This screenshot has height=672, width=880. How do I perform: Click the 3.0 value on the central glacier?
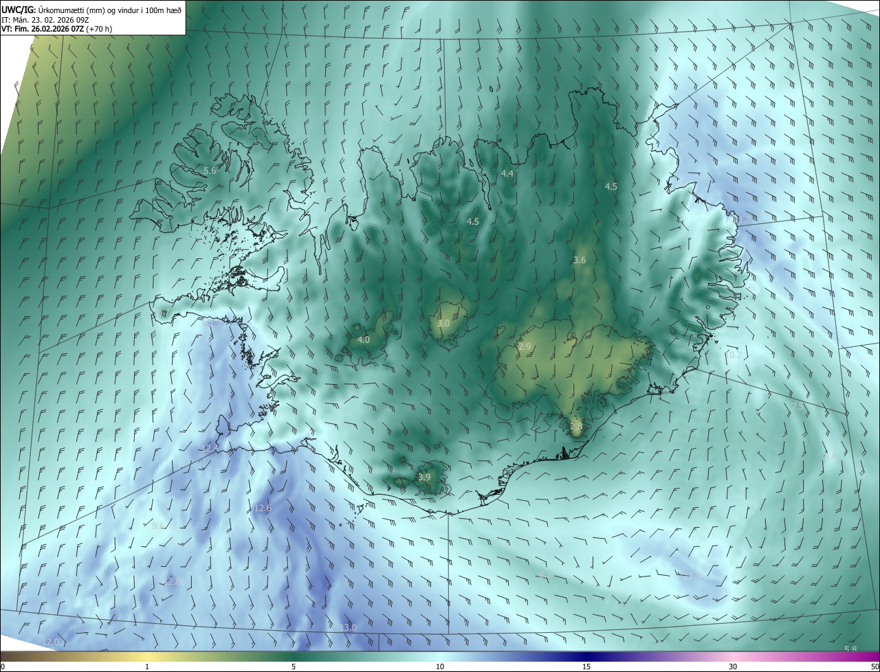443,323
